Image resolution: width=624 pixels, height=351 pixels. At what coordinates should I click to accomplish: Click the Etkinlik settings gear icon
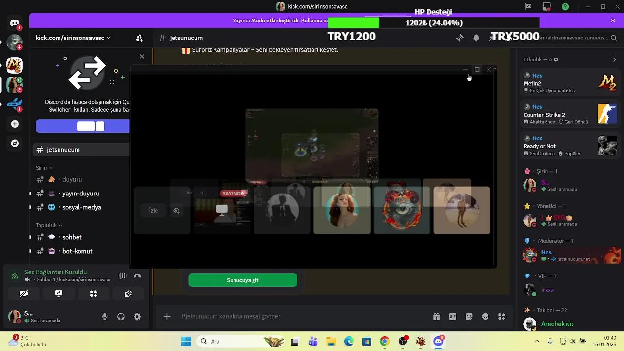[x=556, y=59]
